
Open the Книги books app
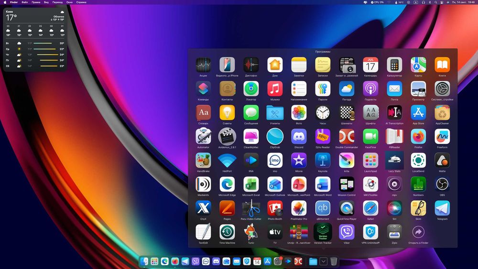(442, 65)
